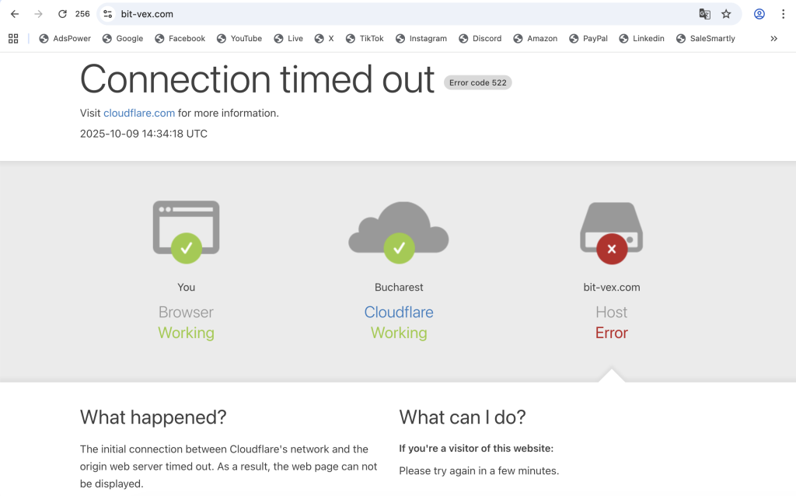Screen dimensions: 796x496
Task: Open the user profile icon
Action: (759, 14)
